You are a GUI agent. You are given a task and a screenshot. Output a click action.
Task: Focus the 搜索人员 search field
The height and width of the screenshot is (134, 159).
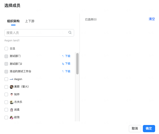pos(39,33)
